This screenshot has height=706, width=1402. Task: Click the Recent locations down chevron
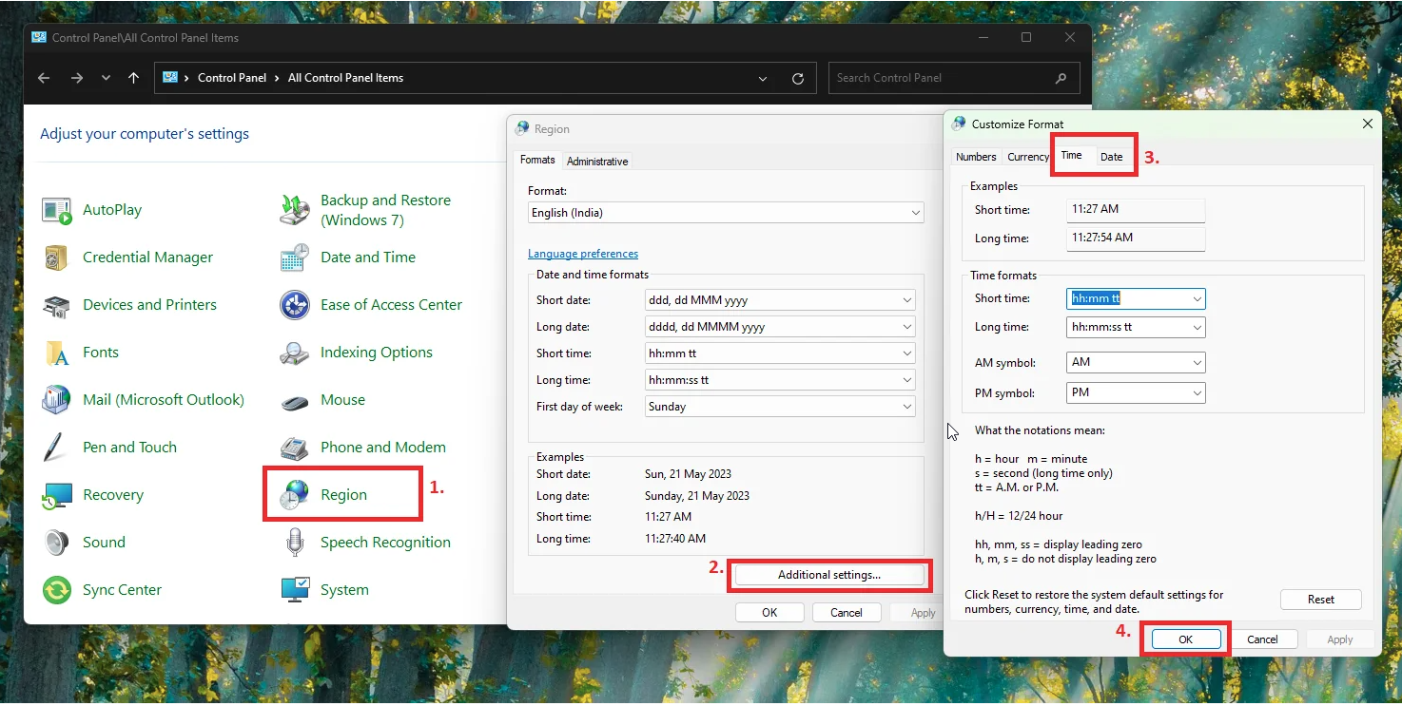click(106, 78)
